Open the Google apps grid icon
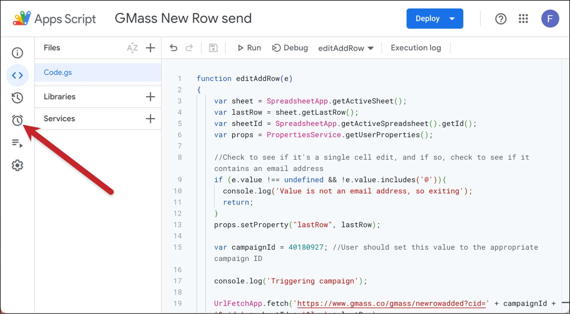This screenshot has width=570, height=314. [523, 19]
